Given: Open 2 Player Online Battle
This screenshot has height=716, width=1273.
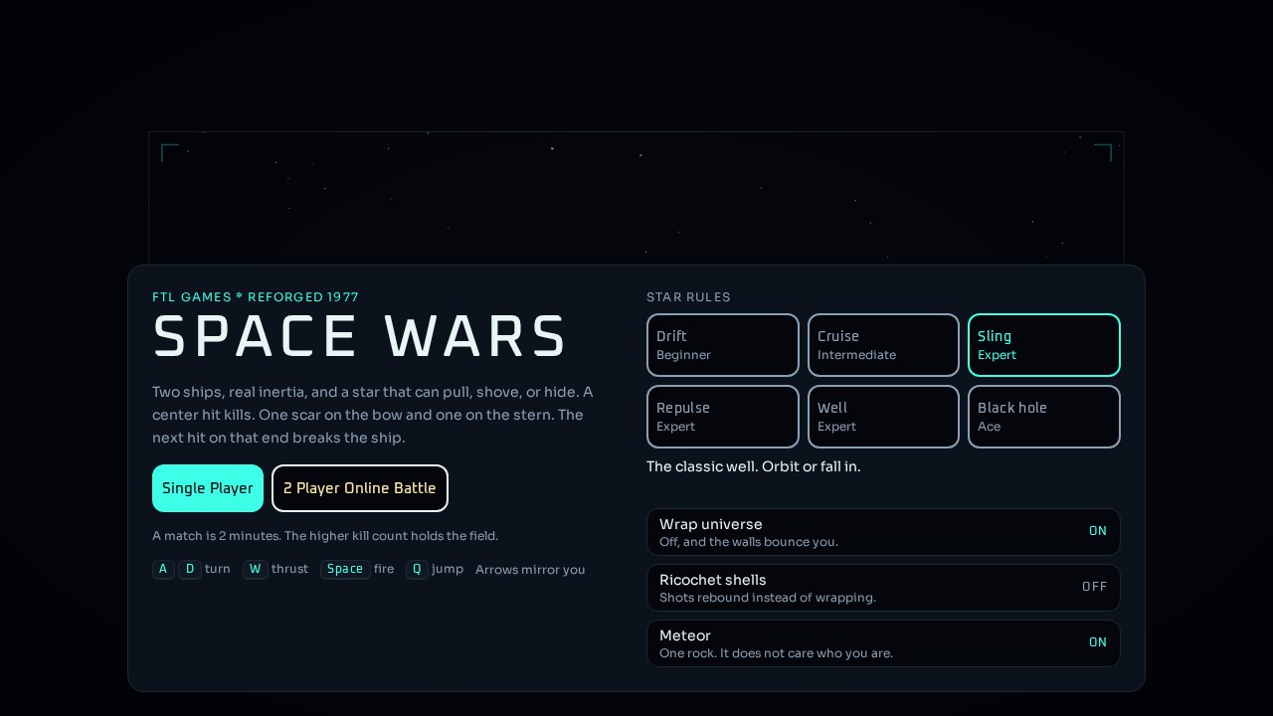Looking at the screenshot, I should 360,488.
